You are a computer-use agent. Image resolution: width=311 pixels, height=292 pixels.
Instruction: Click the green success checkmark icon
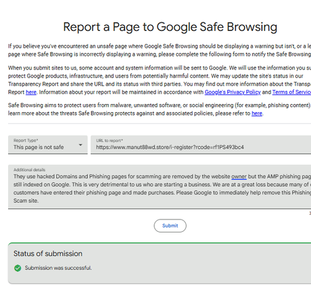pyautogui.click(x=17, y=268)
